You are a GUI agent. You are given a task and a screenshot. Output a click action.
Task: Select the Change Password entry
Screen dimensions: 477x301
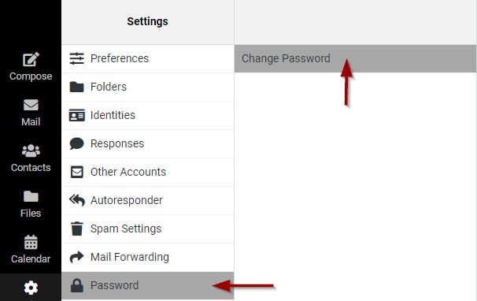[x=355, y=58]
